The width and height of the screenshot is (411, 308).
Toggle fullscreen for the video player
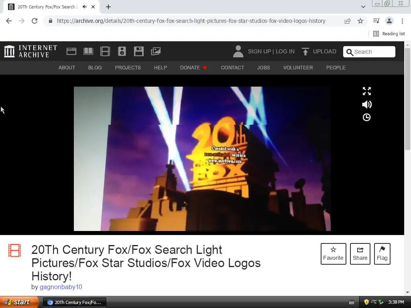[367, 91]
